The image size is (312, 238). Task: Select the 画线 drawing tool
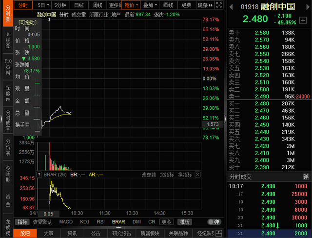(168, 5)
